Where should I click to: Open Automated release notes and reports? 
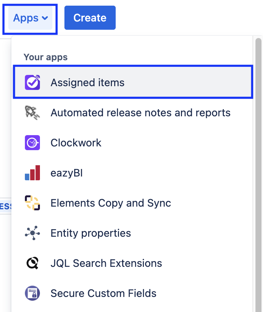coord(133,113)
